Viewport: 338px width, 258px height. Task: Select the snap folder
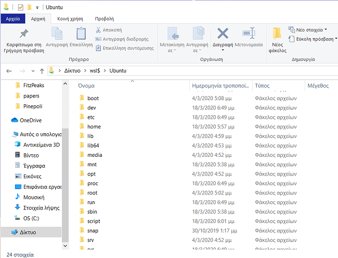coord(93,231)
